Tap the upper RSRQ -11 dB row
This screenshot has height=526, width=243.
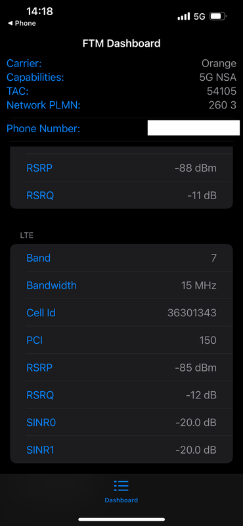121,195
